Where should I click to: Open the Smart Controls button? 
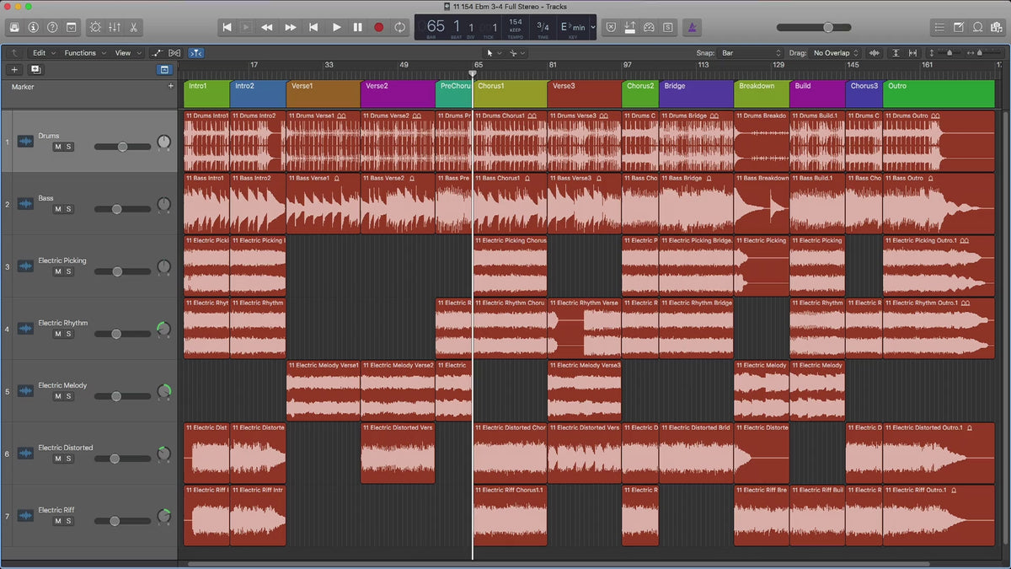pos(94,27)
